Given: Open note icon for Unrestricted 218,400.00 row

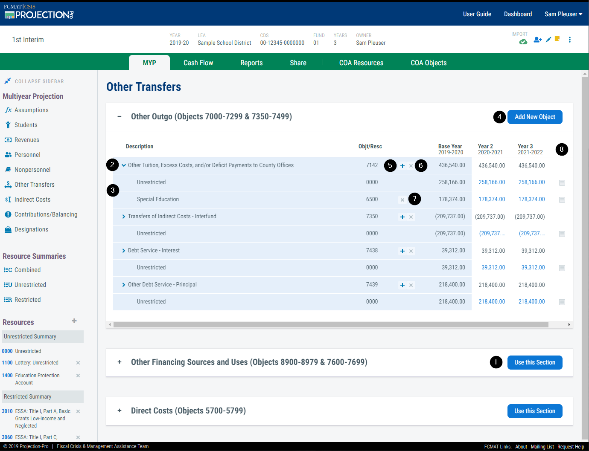Looking at the screenshot, I should [562, 302].
